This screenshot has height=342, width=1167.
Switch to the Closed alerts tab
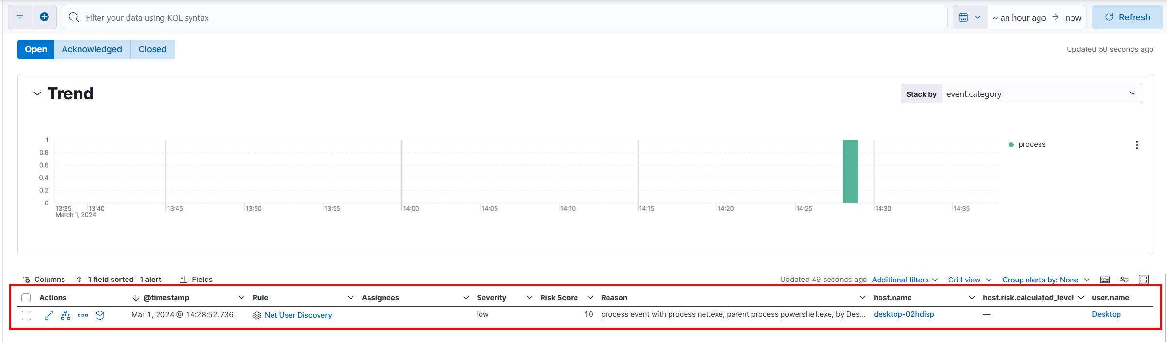coord(152,49)
